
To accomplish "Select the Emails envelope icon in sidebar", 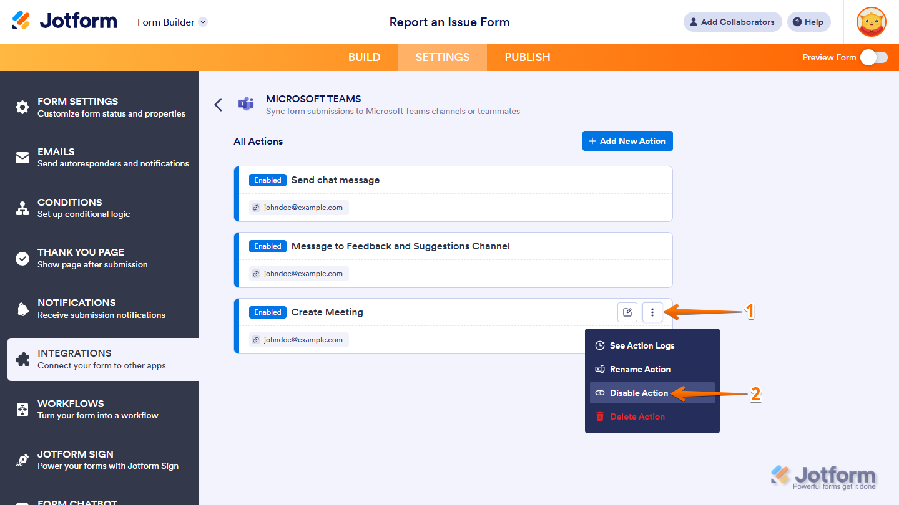I will (22, 157).
